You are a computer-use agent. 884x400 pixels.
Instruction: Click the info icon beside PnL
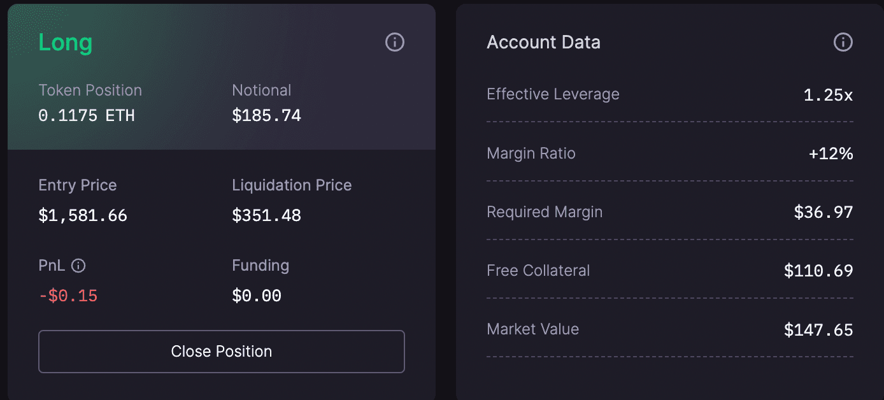(x=78, y=266)
